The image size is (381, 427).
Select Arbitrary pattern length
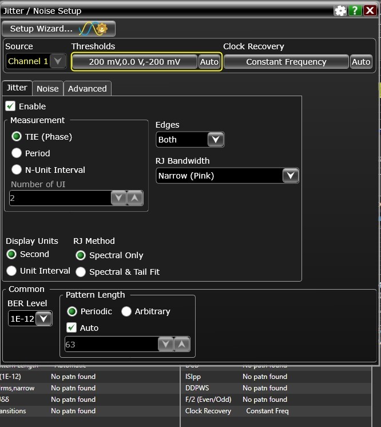126,311
